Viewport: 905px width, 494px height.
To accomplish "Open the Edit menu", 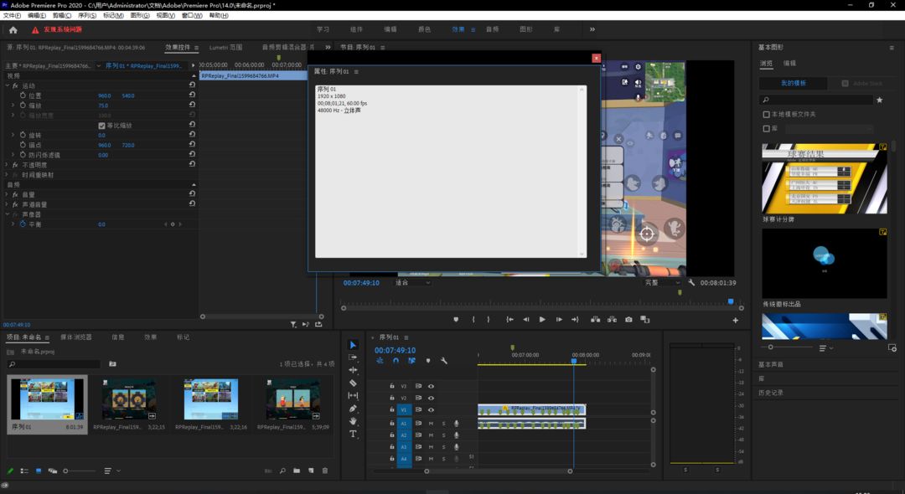I will point(36,16).
